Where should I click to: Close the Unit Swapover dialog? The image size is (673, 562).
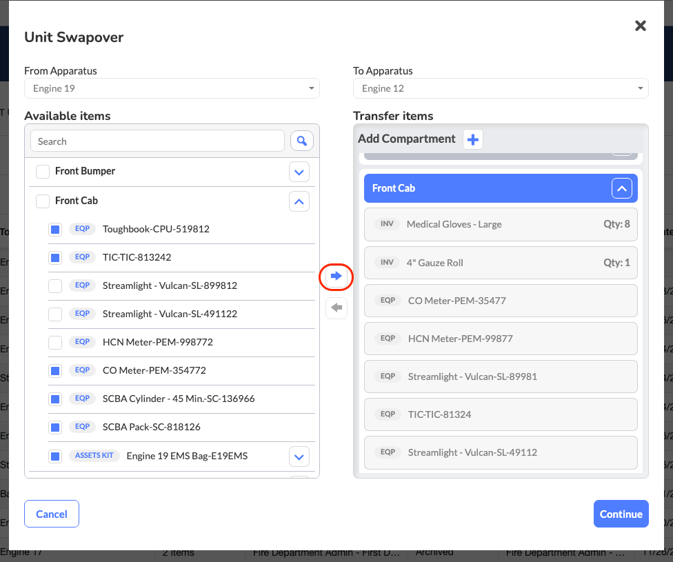coord(641,26)
